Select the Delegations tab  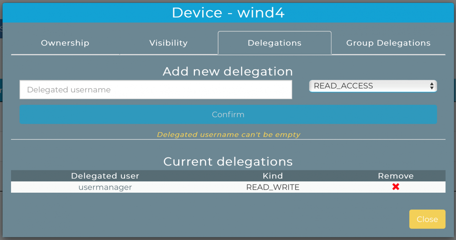pyautogui.click(x=274, y=43)
